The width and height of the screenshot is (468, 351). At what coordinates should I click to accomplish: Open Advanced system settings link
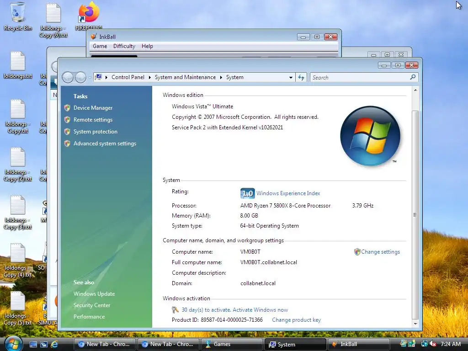(105, 144)
